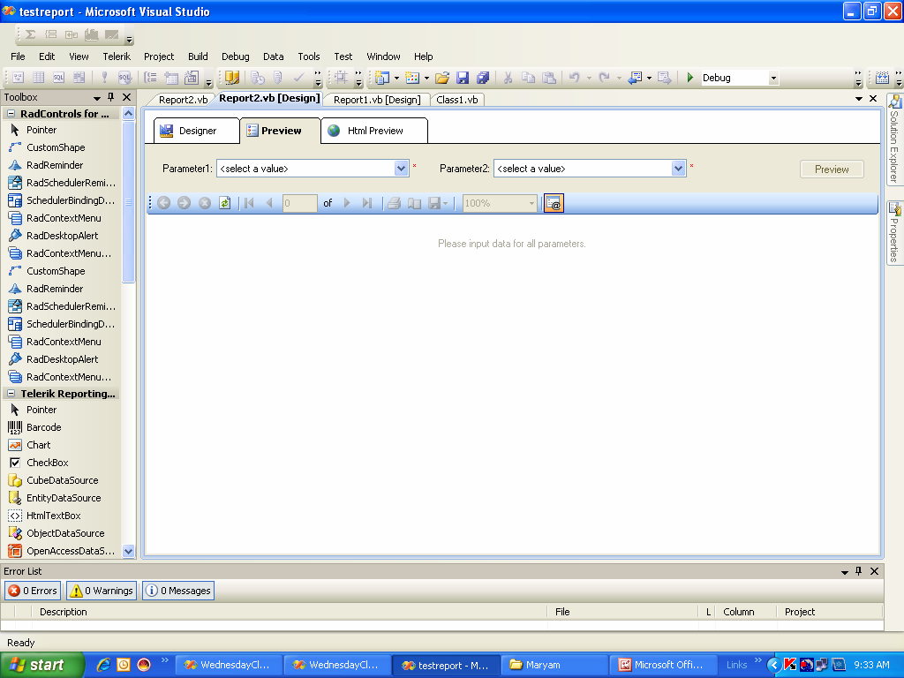Click the Open File folder icon

click(442, 78)
